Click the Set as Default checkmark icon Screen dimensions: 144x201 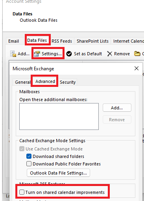[x=69, y=54]
